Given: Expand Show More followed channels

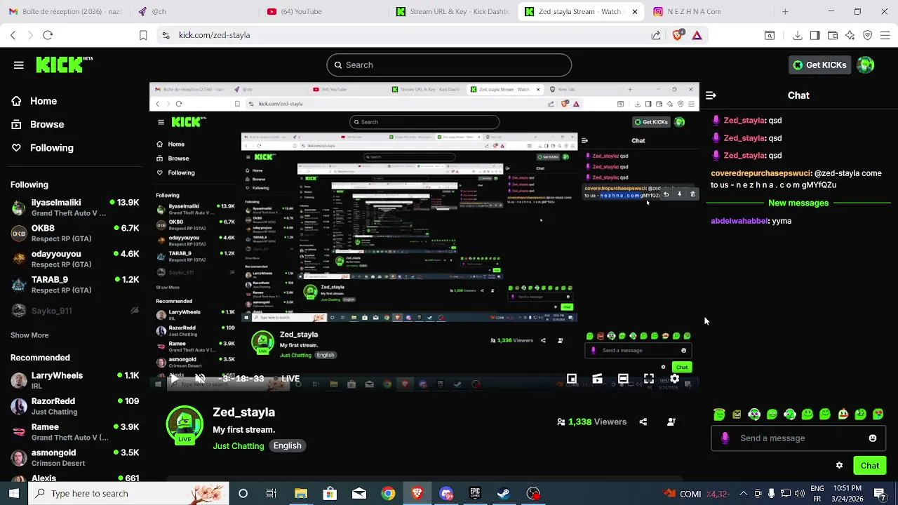Looking at the screenshot, I should coord(29,335).
